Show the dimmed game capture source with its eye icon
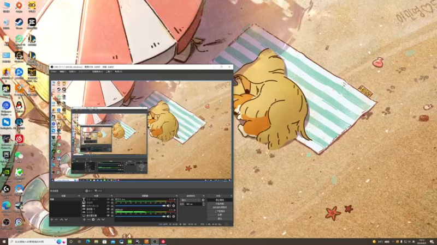The height and width of the screenshot is (245, 437). click(108, 212)
